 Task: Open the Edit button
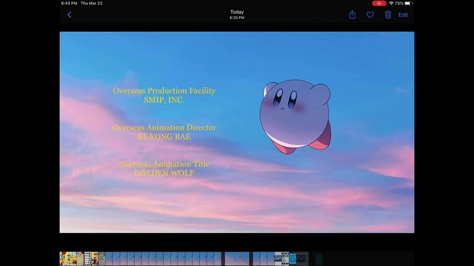pyautogui.click(x=403, y=15)
